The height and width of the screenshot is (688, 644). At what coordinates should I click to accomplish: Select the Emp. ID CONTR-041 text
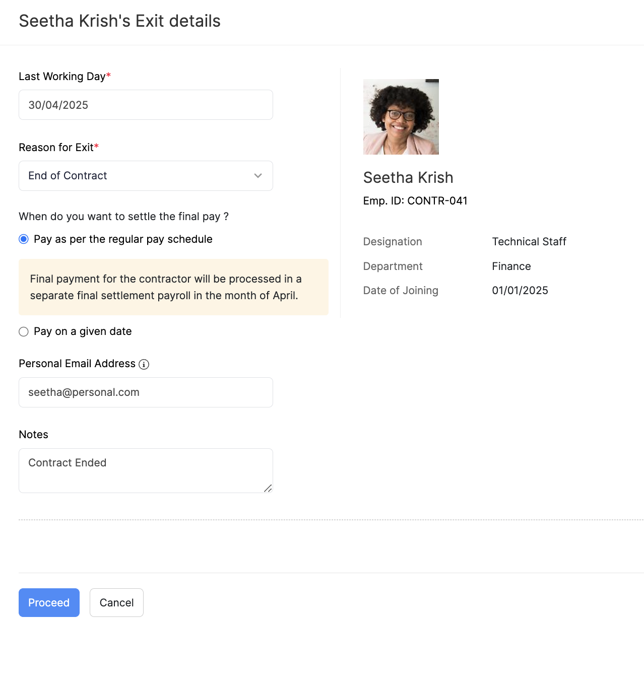(x=415, y=201)
